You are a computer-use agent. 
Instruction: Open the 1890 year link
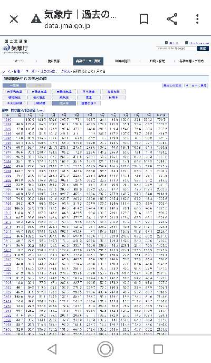(x=7, y=120)
